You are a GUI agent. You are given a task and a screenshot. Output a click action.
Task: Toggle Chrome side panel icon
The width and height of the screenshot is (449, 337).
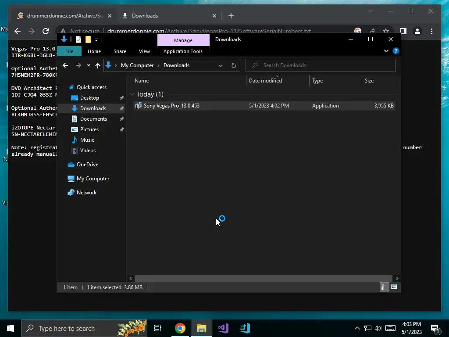[403, 31]
